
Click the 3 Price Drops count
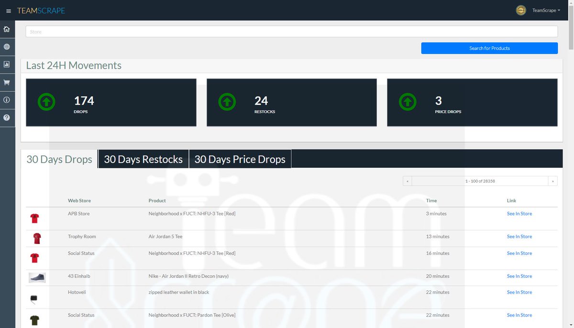pos(438,101)
